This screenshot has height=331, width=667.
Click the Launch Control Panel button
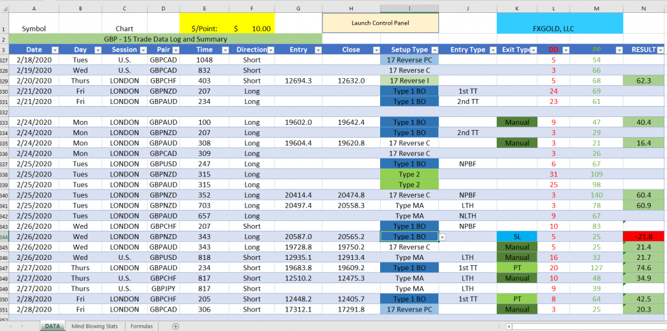[380, 23]
